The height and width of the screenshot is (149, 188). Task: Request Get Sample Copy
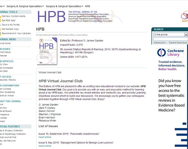click(10, 29)
